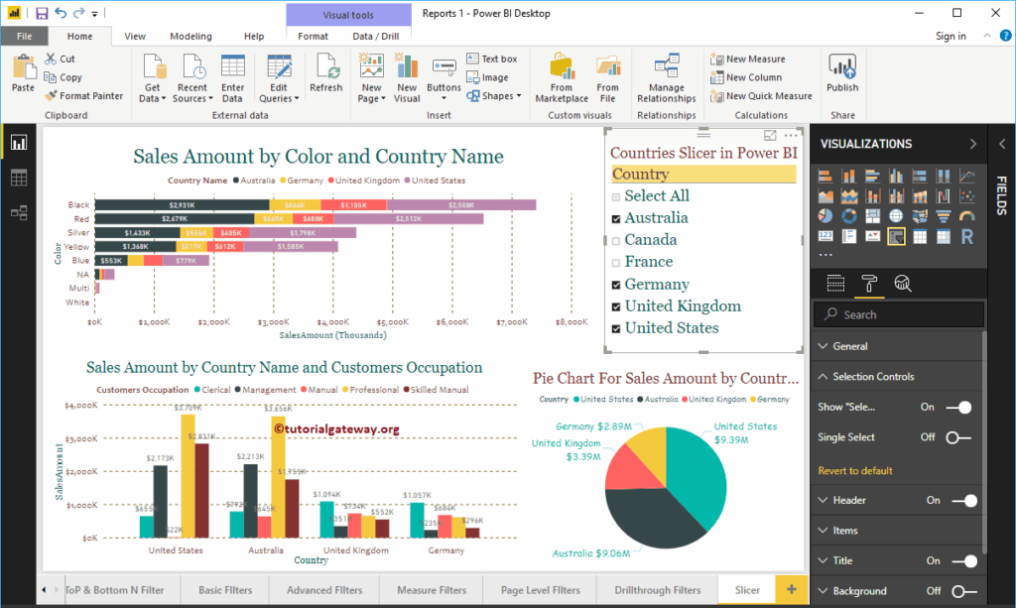Collapse the Selection Controls section

897,377
